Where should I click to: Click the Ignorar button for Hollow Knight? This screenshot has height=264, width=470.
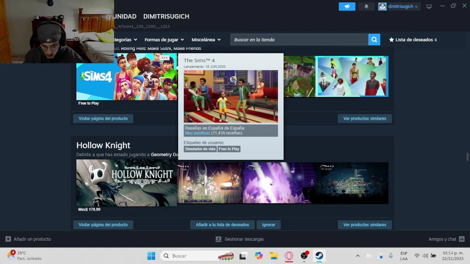[268, 225]
